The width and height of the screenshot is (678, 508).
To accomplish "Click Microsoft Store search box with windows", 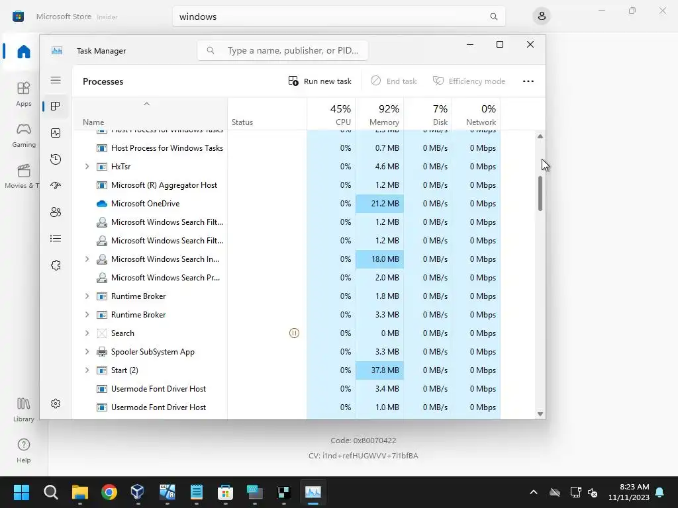I will [338, 17].
